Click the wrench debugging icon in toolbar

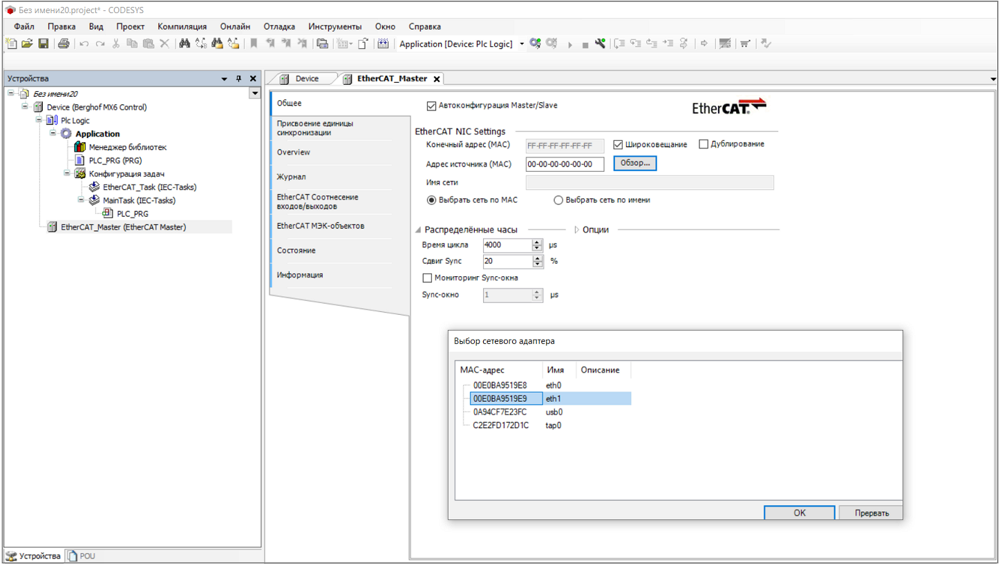(x=600, y=43)
